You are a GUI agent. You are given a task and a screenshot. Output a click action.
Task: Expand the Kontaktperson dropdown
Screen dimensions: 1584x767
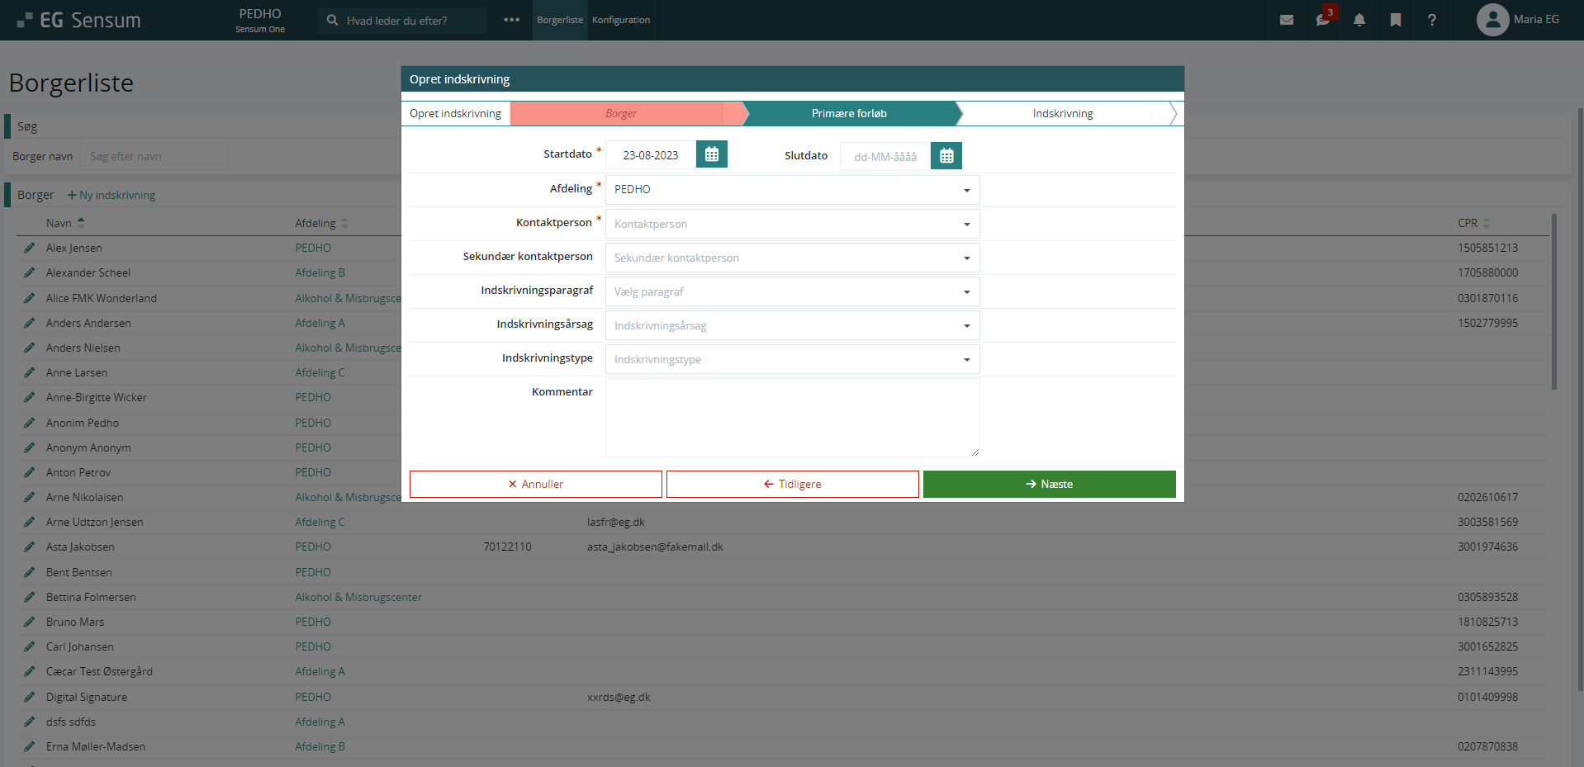click(x=792, y=224)
